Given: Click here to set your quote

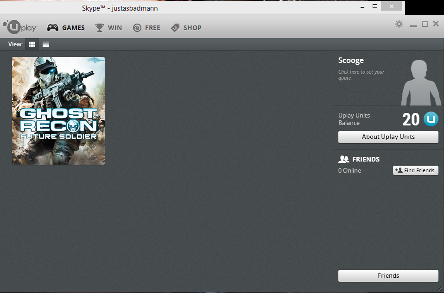Looking at the screenshot, I should (x=361, y=75).
